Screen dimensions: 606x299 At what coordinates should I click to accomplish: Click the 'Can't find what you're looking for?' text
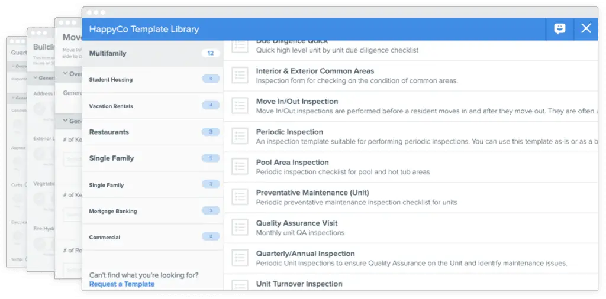pyautogui.click(x=144, y=275)
